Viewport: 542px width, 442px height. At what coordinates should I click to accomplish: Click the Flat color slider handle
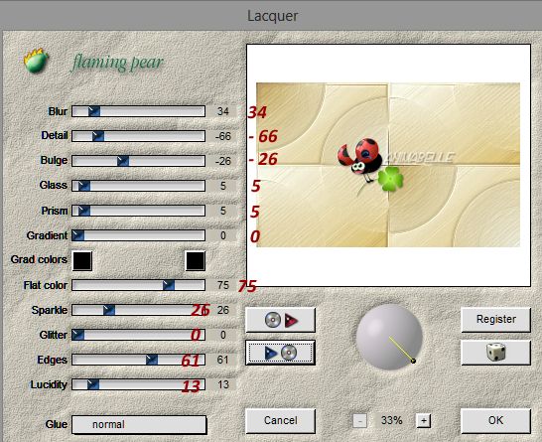[169, 285]
